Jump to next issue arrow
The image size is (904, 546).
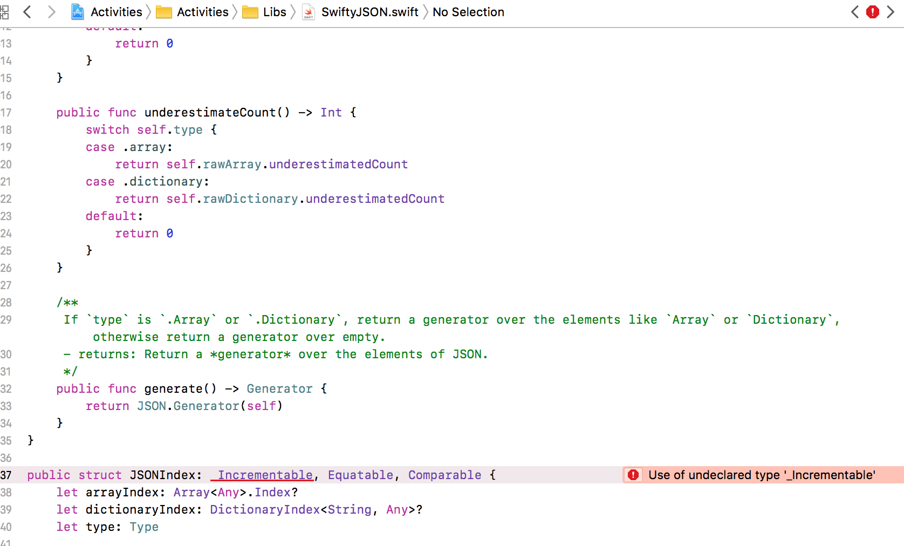click(891, 12)
